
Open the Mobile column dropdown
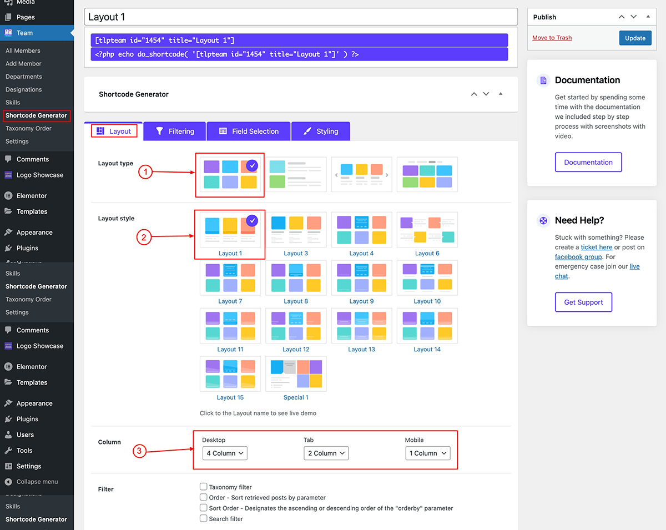[427, 453]
